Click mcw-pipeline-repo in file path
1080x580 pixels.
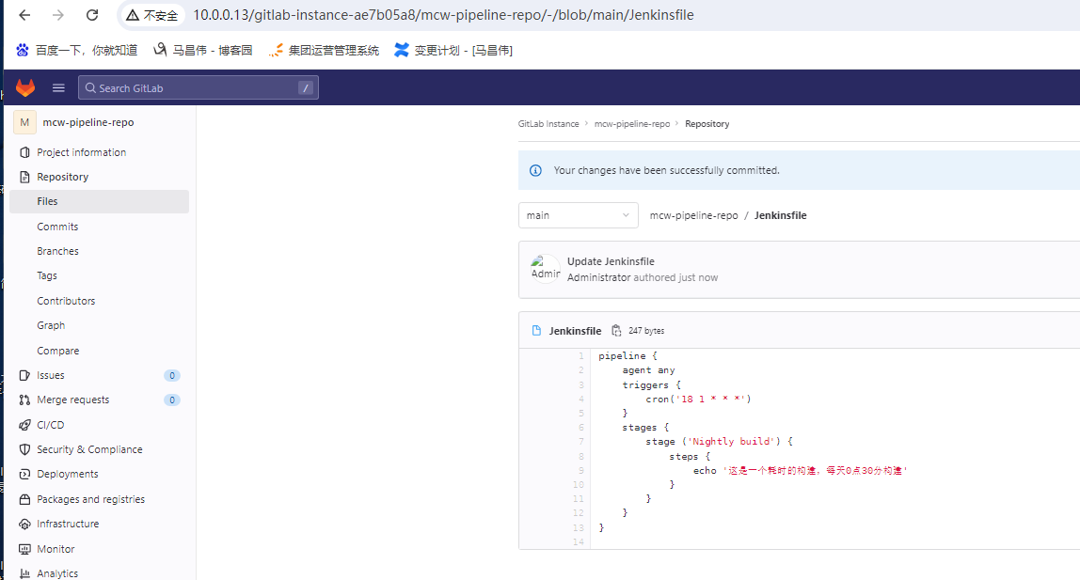[x=693, y=215]
